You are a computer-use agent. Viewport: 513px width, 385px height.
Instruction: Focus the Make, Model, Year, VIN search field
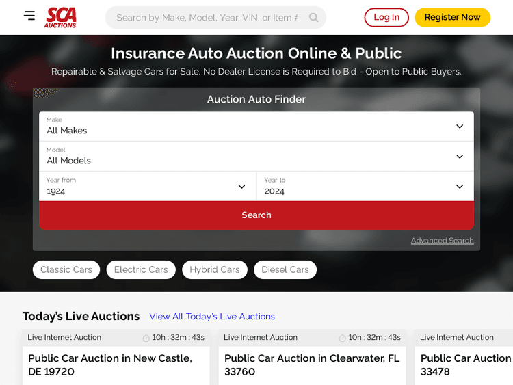click(207, 18)
